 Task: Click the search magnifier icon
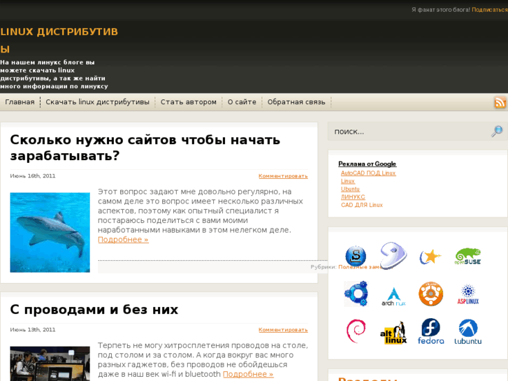[x=497, y=131]
